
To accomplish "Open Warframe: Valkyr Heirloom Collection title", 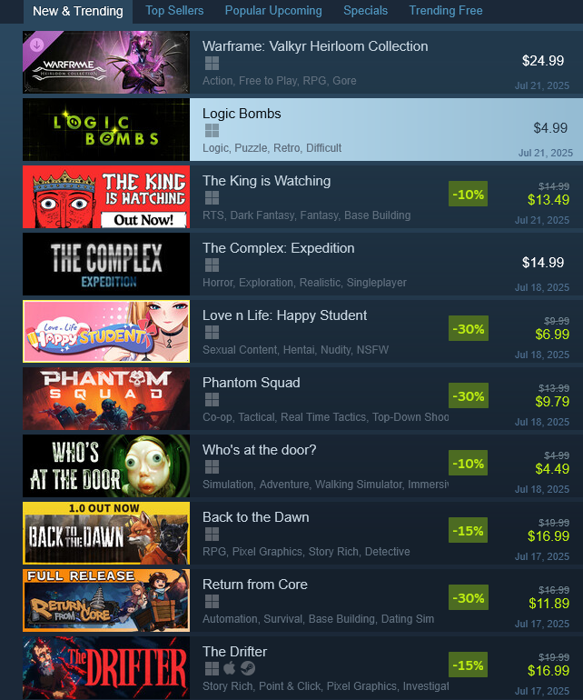I will click(x=315, y=46).
